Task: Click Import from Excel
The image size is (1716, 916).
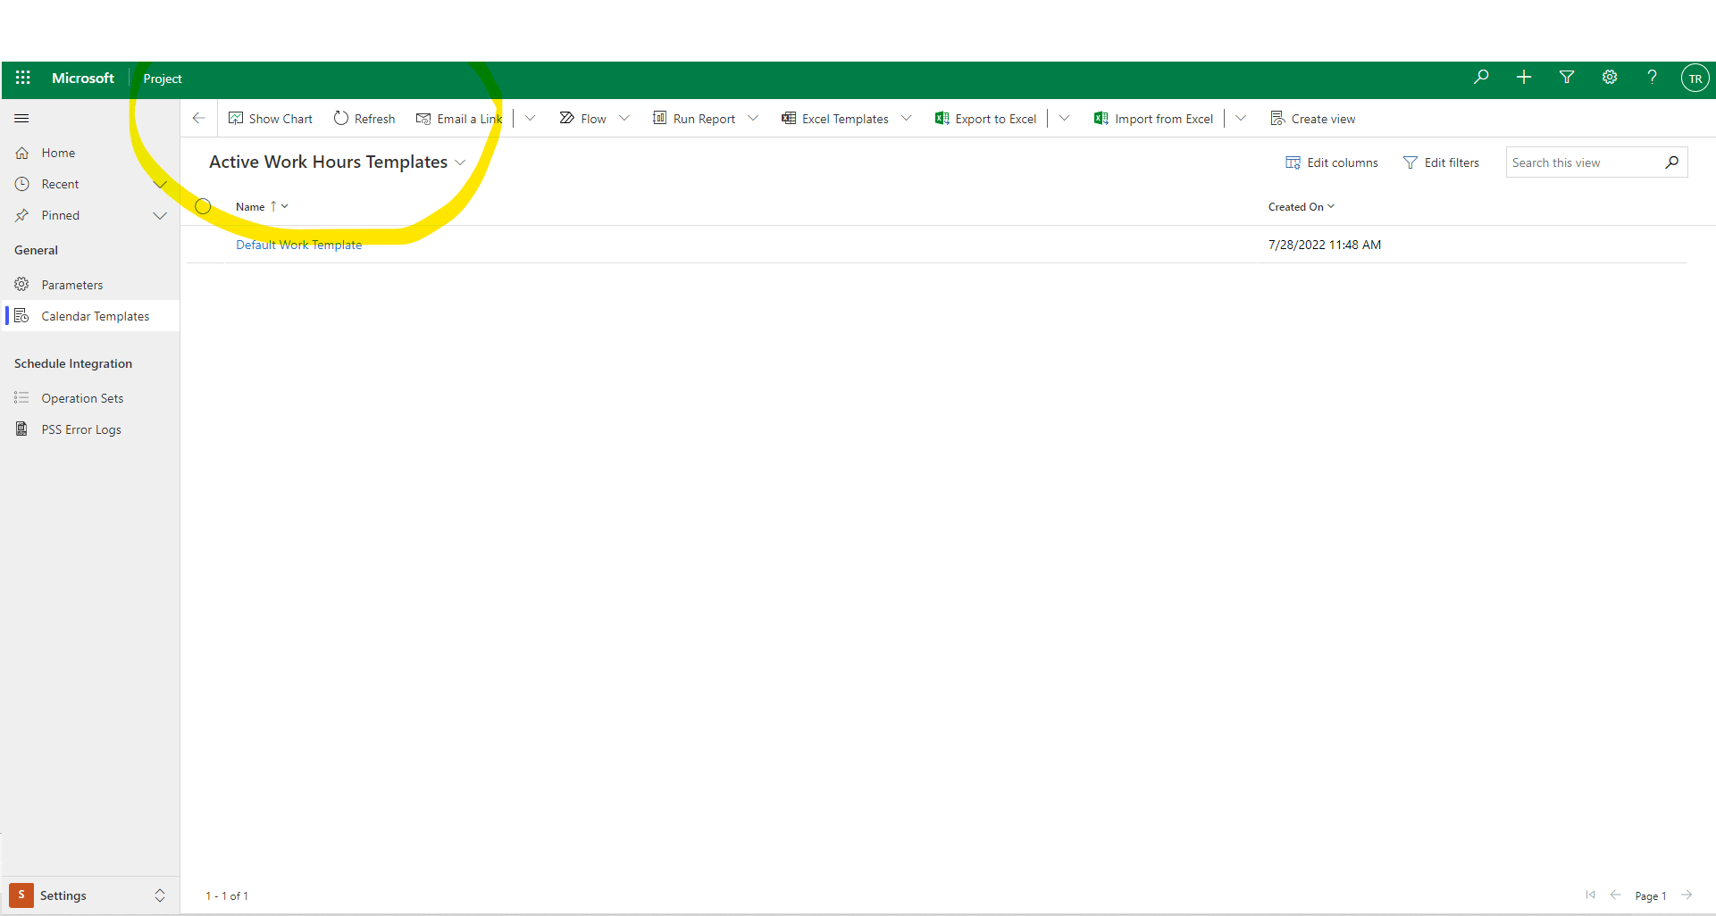Action: coord(1153,119)
